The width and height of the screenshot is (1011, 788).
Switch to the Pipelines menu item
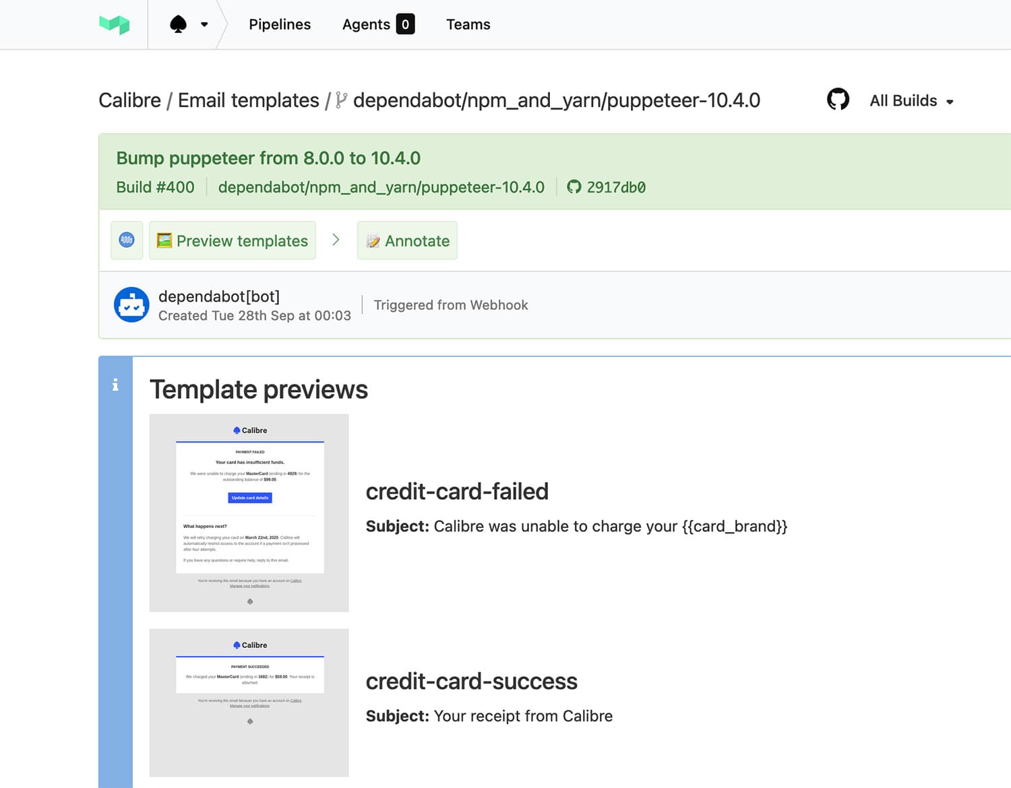280,24
